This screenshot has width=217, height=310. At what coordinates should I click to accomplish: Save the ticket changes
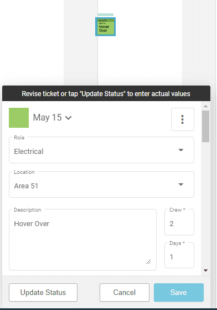pyautogui.click(x=179, y=292)
